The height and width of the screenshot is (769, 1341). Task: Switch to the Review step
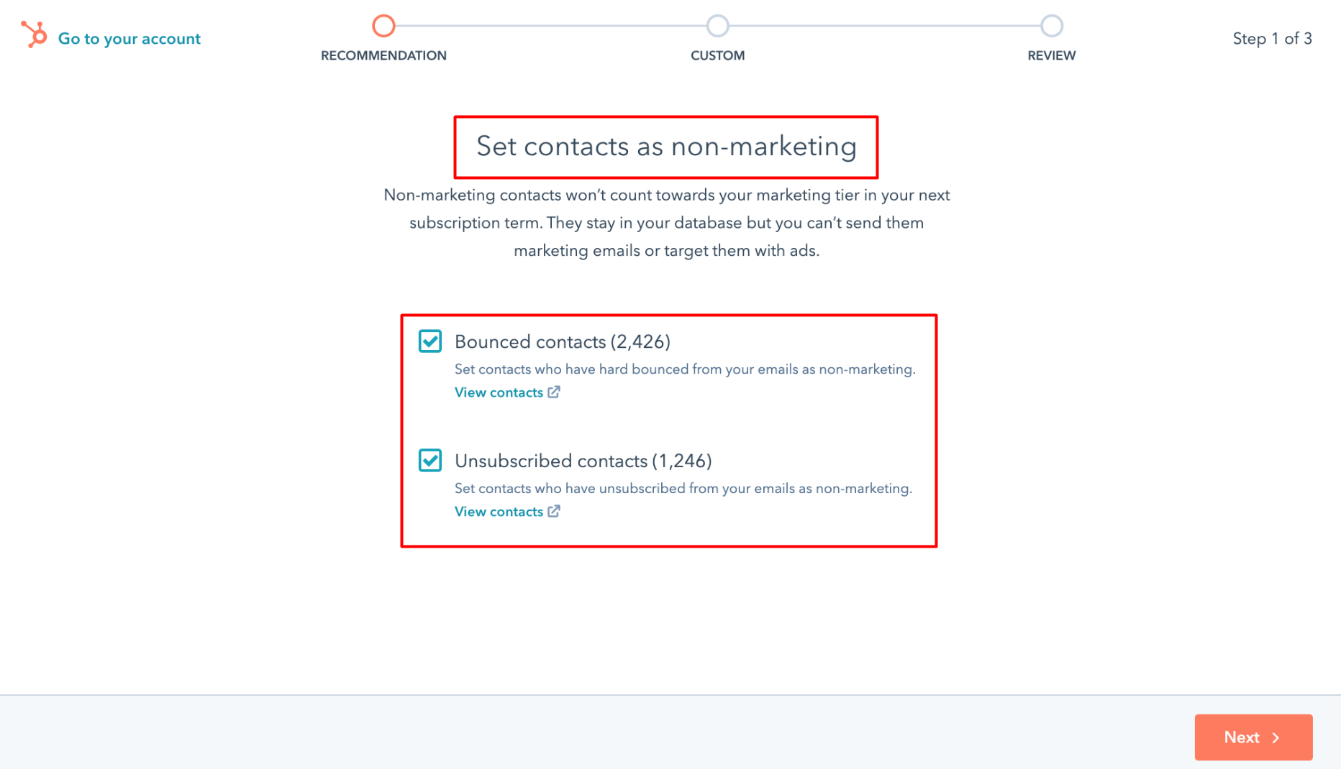(1051, 55)
